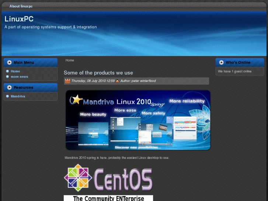The height and width of the screenshot is (201, 268).
Task: Click the Main Menu header arrow icon
Action: [9, 62]
